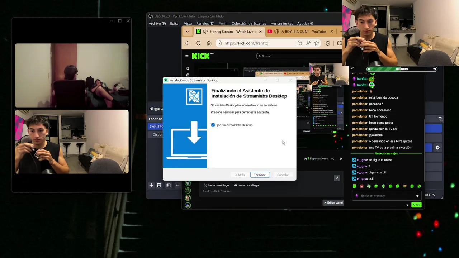Open the browser extensions puzzle icon

click(328, 43)
